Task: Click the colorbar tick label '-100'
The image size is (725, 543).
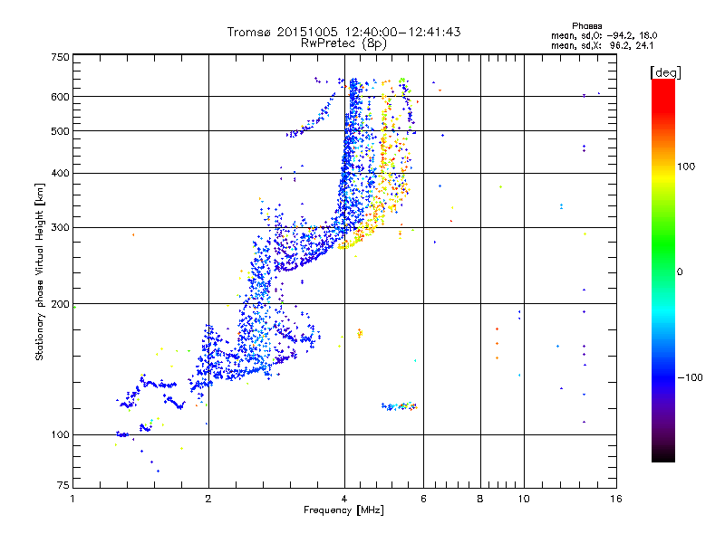Action: pos(690,377)
